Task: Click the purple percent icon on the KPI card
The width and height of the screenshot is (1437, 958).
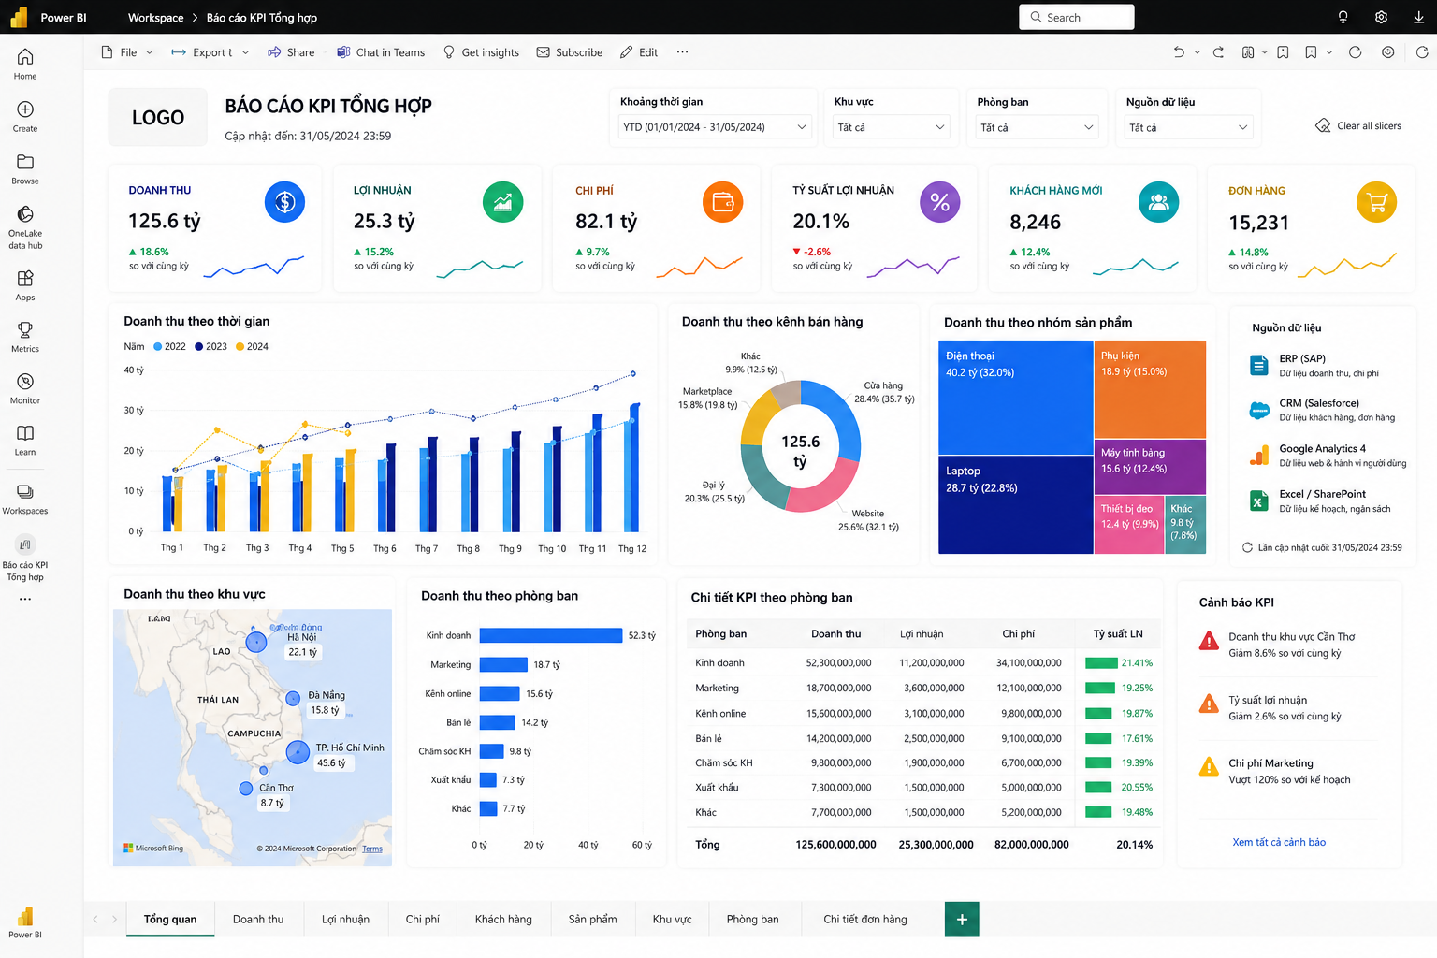Action: 939,202
